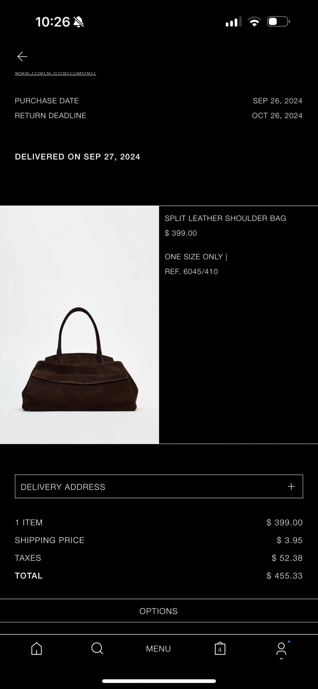
Task: Open the account profile icon
Action: [x=282, y=650]
